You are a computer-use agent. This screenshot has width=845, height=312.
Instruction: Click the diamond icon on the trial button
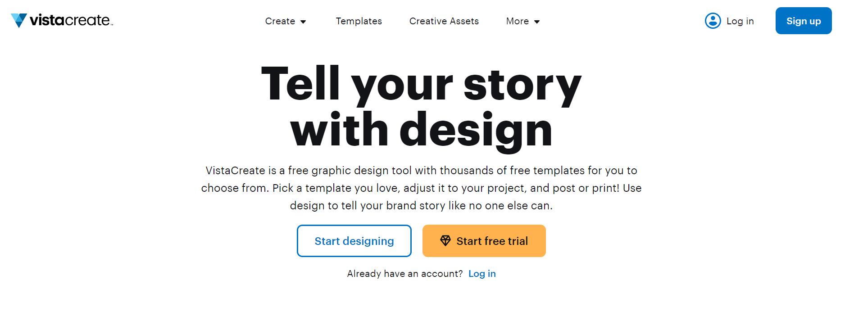click(445, 241)
